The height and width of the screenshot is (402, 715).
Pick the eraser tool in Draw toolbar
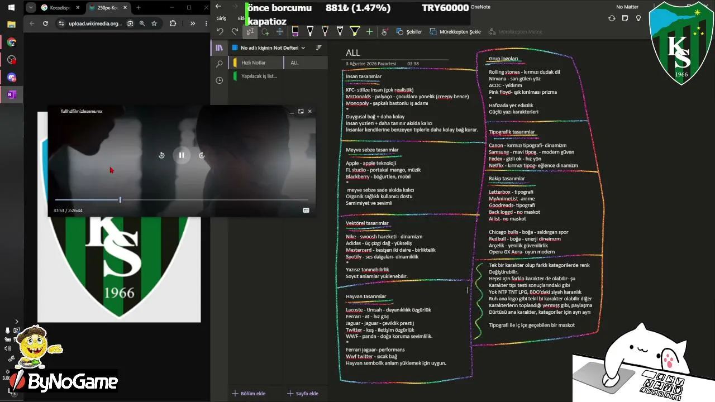pyautogui.click(x=295, y=32)
